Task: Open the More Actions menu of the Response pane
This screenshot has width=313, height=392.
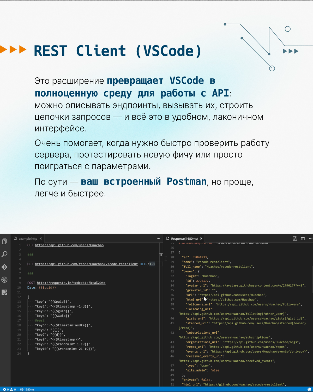Action: click(311, 238)
